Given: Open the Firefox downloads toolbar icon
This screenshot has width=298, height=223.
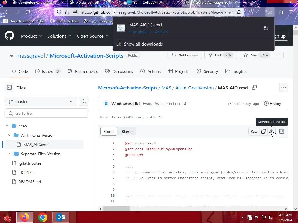Looking at the screenshot, I should [270, 12].
